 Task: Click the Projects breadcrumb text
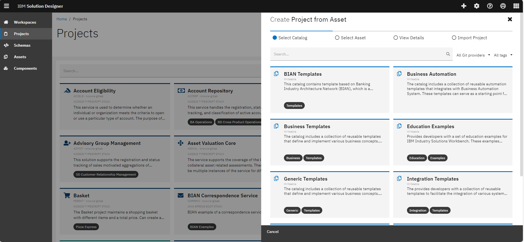[80, 19]
